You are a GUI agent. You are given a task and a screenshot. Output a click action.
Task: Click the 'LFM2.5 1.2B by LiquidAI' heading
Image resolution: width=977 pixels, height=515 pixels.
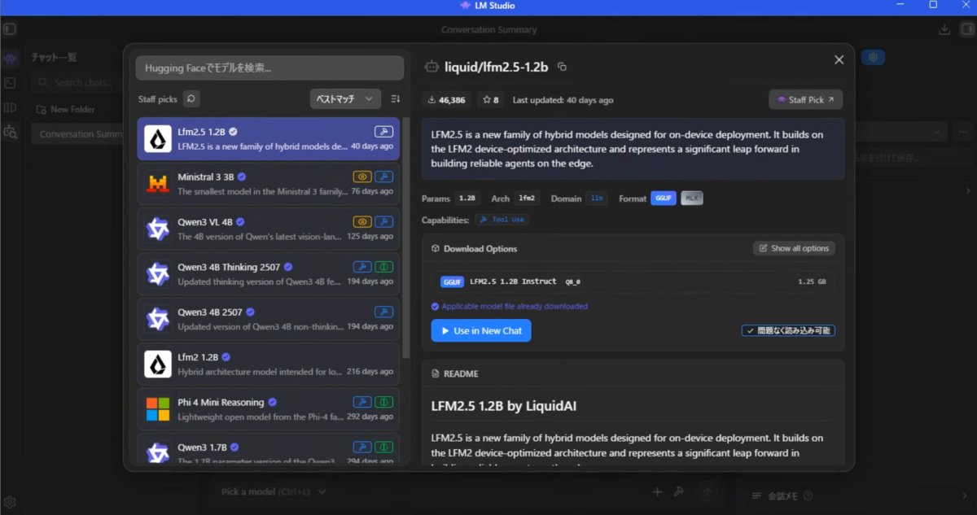[x=504, y=405]
